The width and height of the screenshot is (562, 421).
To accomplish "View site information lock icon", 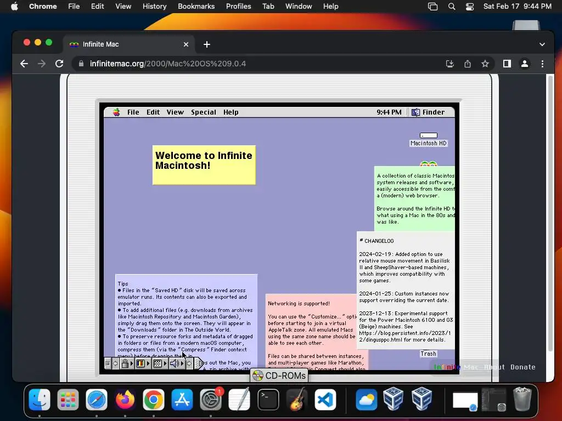I will pos(81,64).
